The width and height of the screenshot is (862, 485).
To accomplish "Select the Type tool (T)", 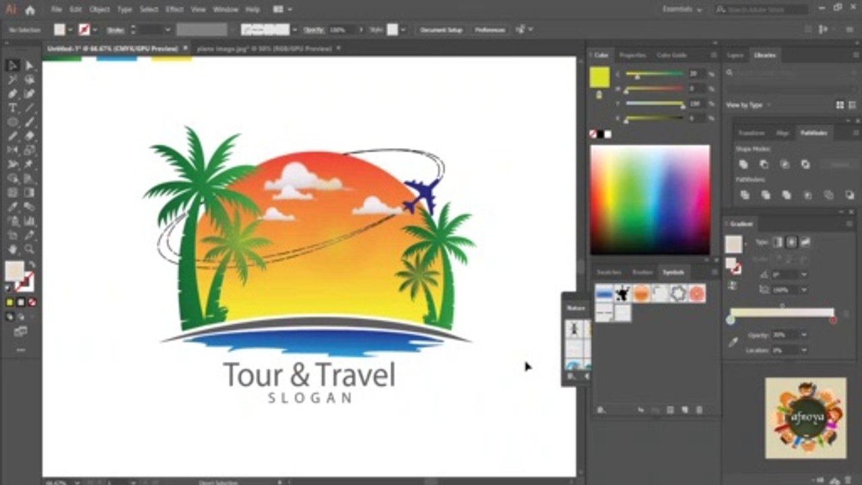I will (13, 108).
